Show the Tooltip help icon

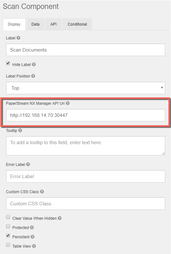(x=20, y=130)
